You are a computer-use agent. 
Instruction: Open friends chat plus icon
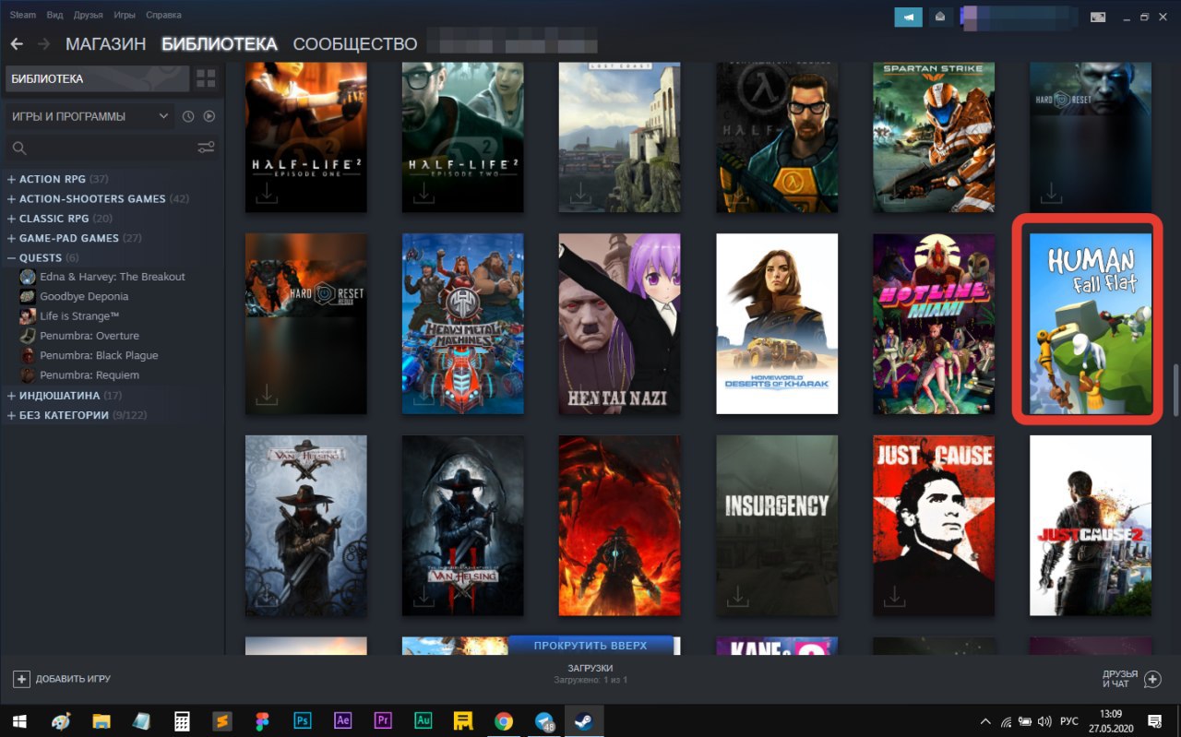pyautogui.click(x=1152, y=679)
